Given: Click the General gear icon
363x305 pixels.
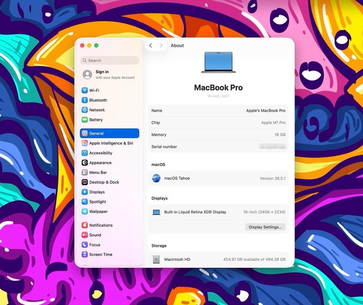Looking at the screenshot, I should [x=85, y=133].
